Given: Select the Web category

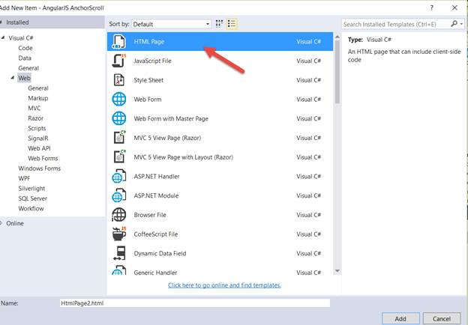Looking at the screenshot, I should point(24,78).
